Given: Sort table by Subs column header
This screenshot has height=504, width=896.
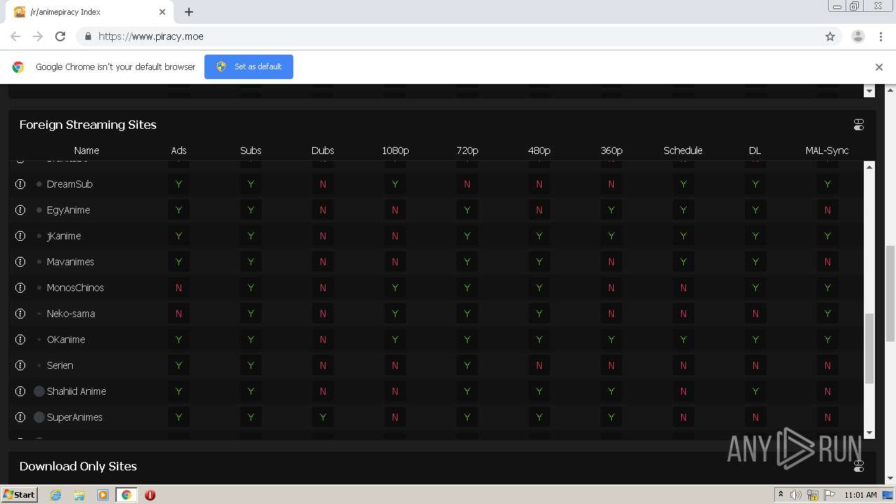Looking at the screenshot, I should (251, 150).
